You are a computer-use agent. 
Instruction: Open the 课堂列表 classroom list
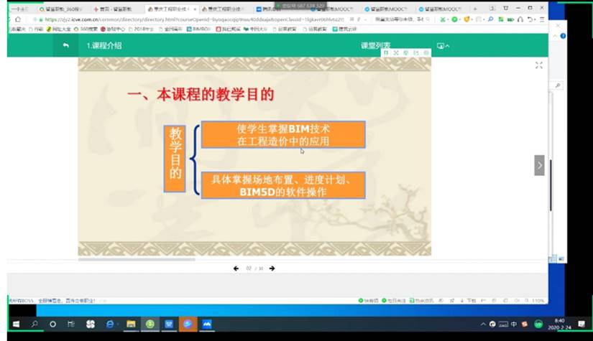pos(375,46)
